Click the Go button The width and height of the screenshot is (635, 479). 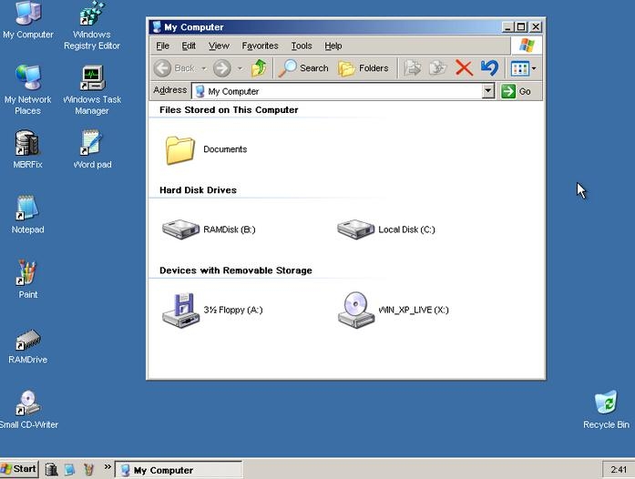[x=517, y=91]
